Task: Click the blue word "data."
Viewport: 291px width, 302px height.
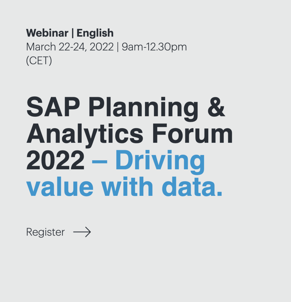Action: coord(192,186)
